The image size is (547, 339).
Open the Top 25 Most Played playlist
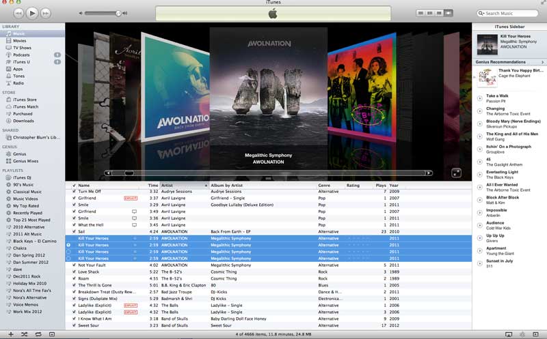pos(32,220)
